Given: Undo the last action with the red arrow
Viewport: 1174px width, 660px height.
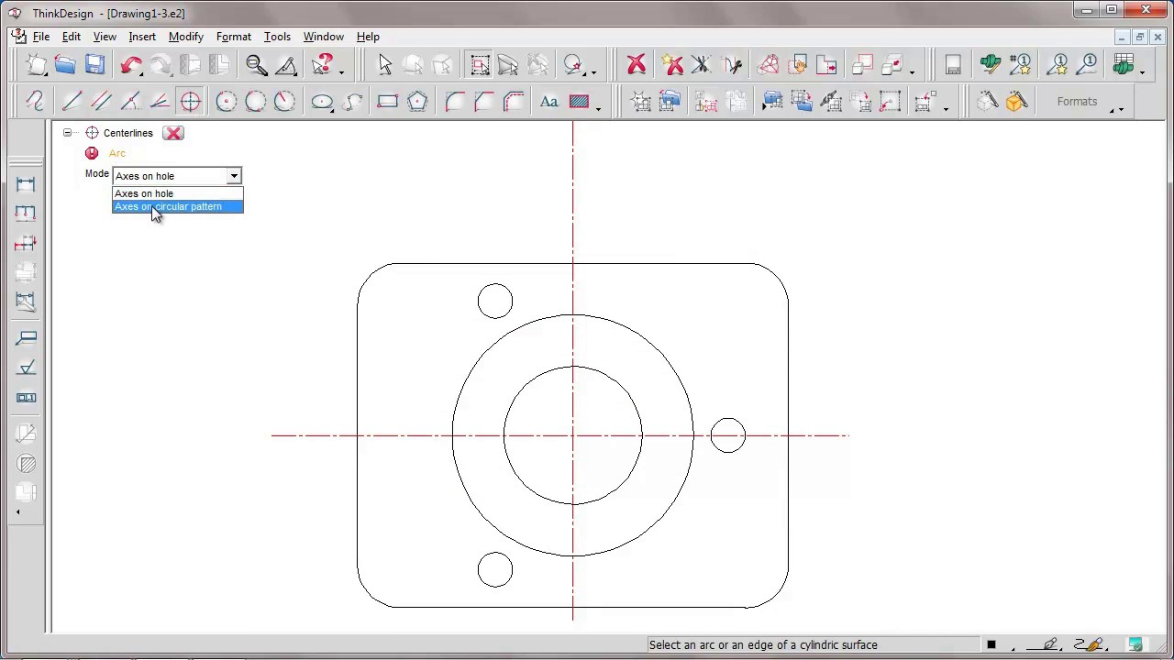Looking at the screenshot, I should 131,64.
